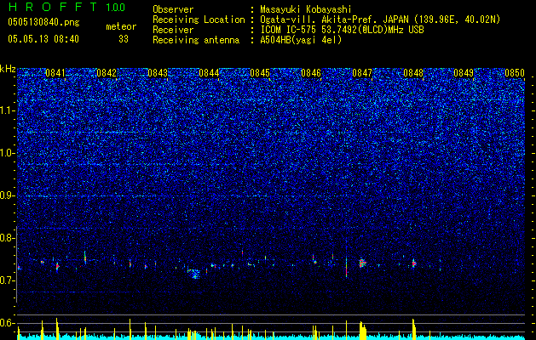
Task: Click the meteor label
Action: 121,26
